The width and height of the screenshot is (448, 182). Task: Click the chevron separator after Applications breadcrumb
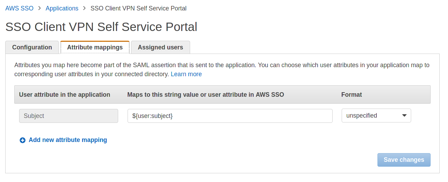[84, 8]
